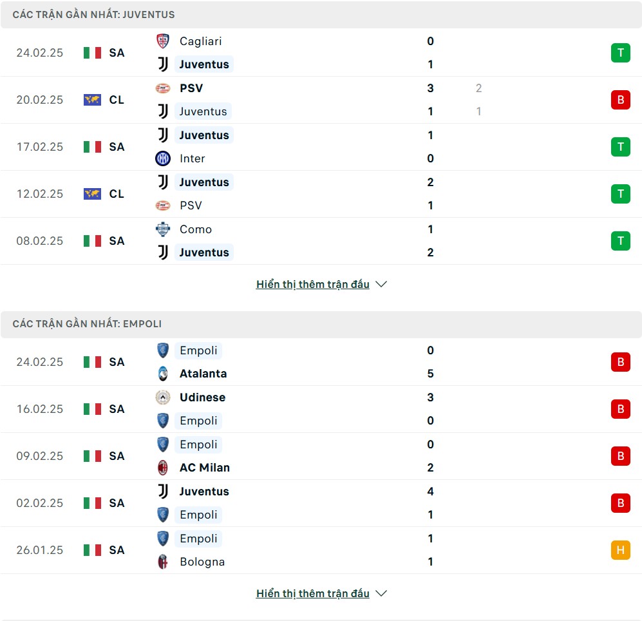Select the PSV team name on 20.02.25
Image resolution: width=642 pixels, height=621 pixels.
tap(191, 88)
